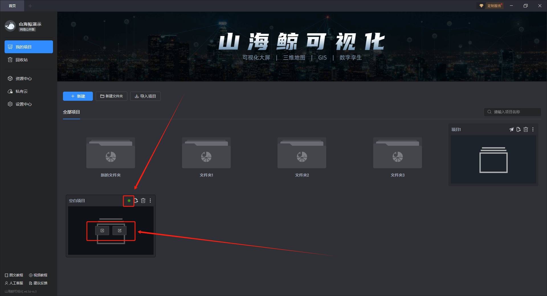Click the 导入项目 button

click(x=145, y=96)
